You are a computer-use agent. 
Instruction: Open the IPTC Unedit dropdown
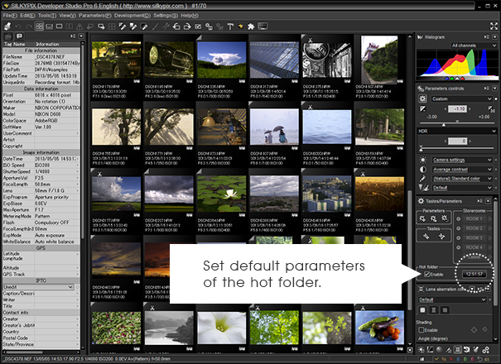pyautogui.click(x=38, y=287)
